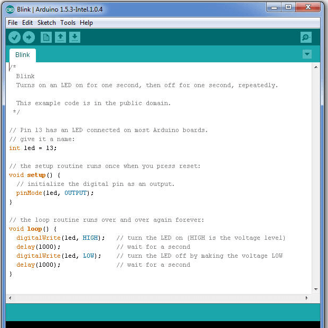
Task: Click the 'Blink' title inside the header comment
Action: 25,76
